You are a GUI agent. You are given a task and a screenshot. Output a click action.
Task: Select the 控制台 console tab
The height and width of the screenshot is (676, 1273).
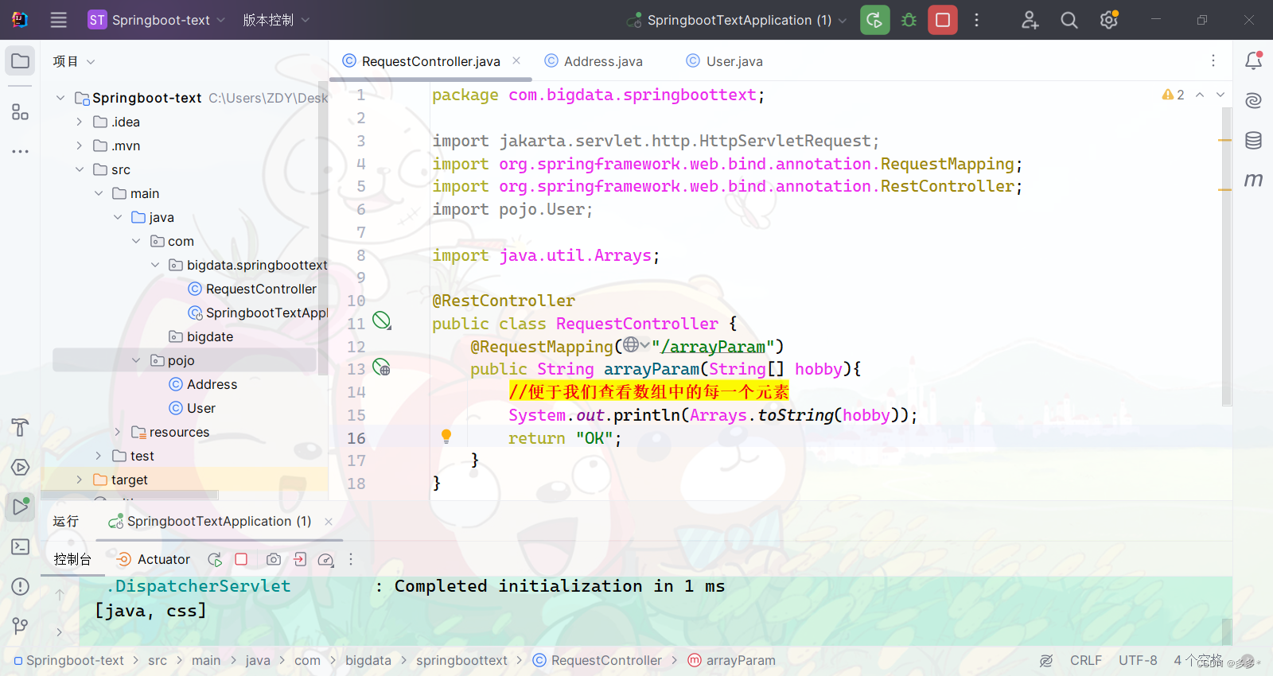tap(72, 559)
